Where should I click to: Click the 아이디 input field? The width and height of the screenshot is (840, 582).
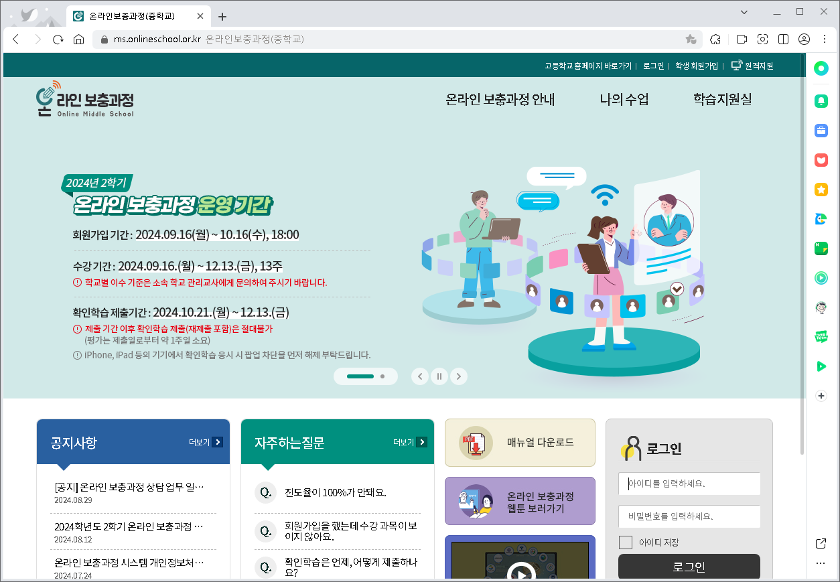point(689,484)
